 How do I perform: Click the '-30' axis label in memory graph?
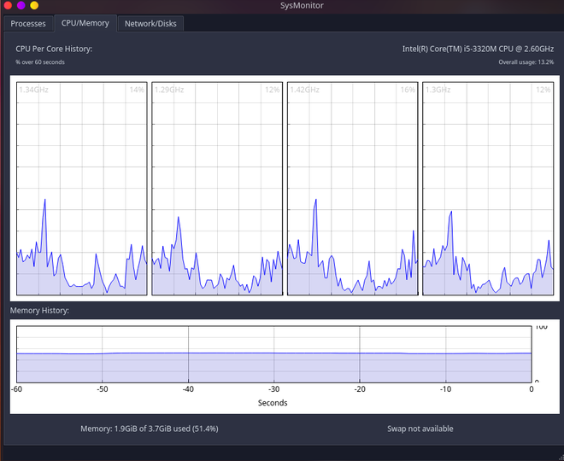click(x=274, y=389)
